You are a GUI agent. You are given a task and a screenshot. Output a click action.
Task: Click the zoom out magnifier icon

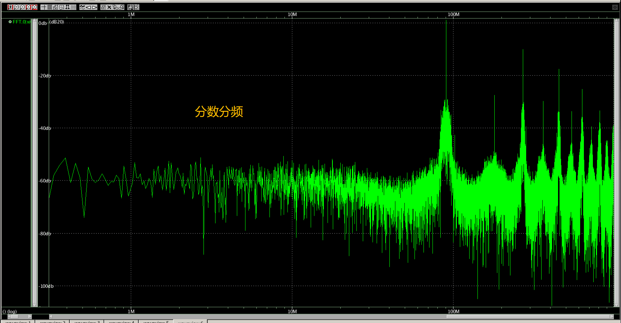(16, 7)
